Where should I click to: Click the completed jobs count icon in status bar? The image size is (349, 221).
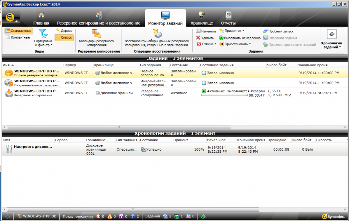click(188, 216)
